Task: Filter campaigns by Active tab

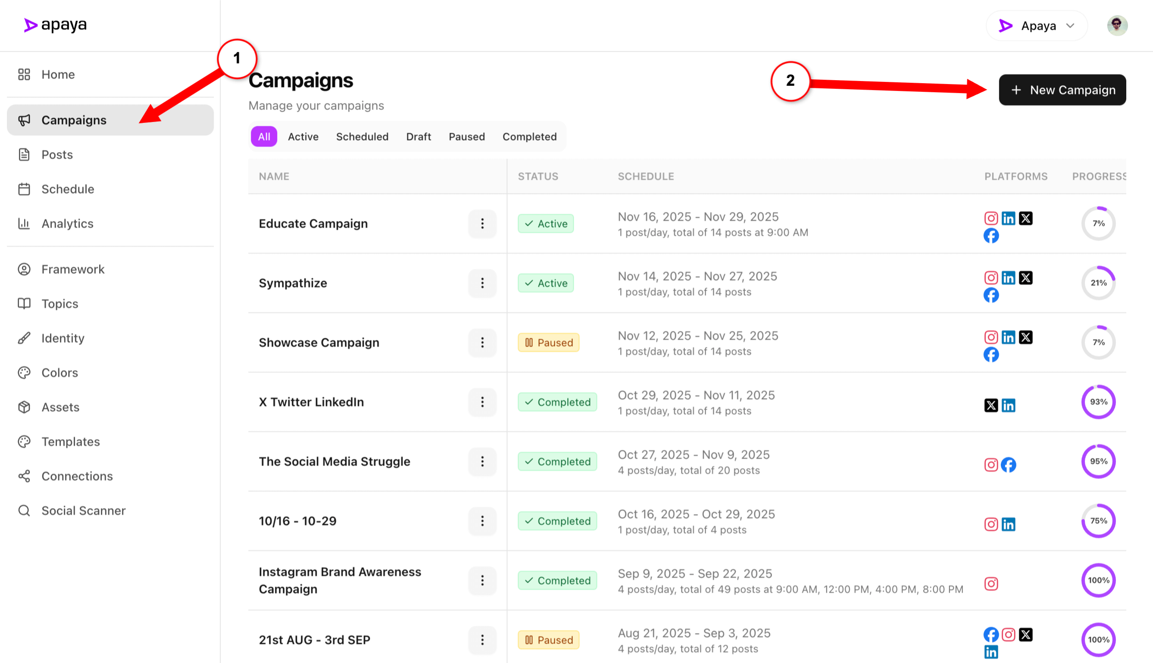Action: tap(303, 137)
